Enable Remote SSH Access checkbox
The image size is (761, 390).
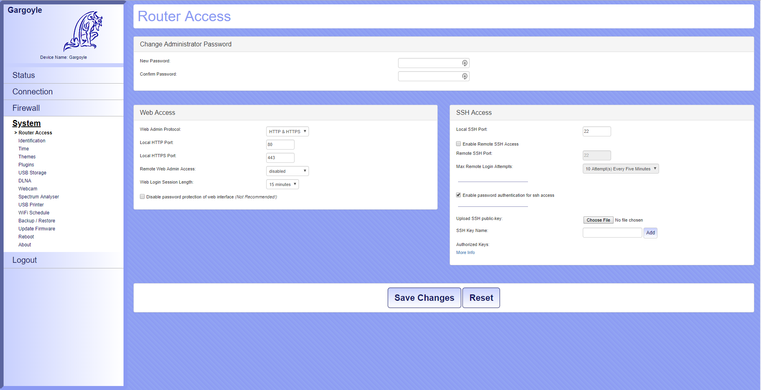click(x=458, y=144)
